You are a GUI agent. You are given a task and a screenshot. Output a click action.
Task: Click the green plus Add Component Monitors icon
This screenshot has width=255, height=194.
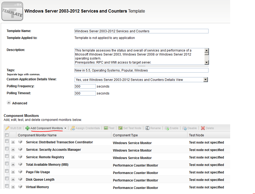[28, 128]
